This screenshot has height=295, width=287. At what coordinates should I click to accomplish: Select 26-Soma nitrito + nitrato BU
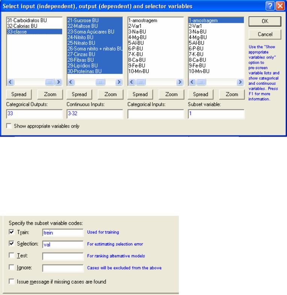coord(95,48)
